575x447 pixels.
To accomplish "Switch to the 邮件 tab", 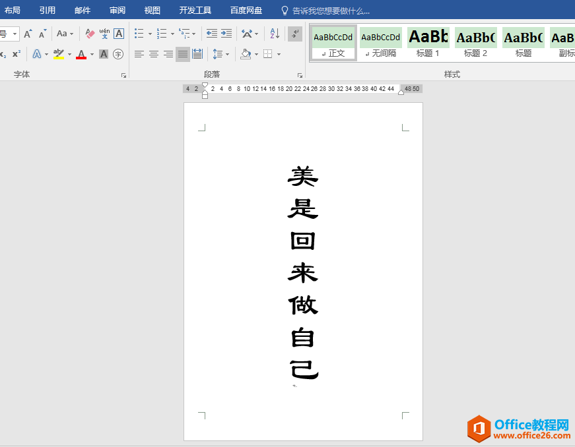I will (83, 11).
